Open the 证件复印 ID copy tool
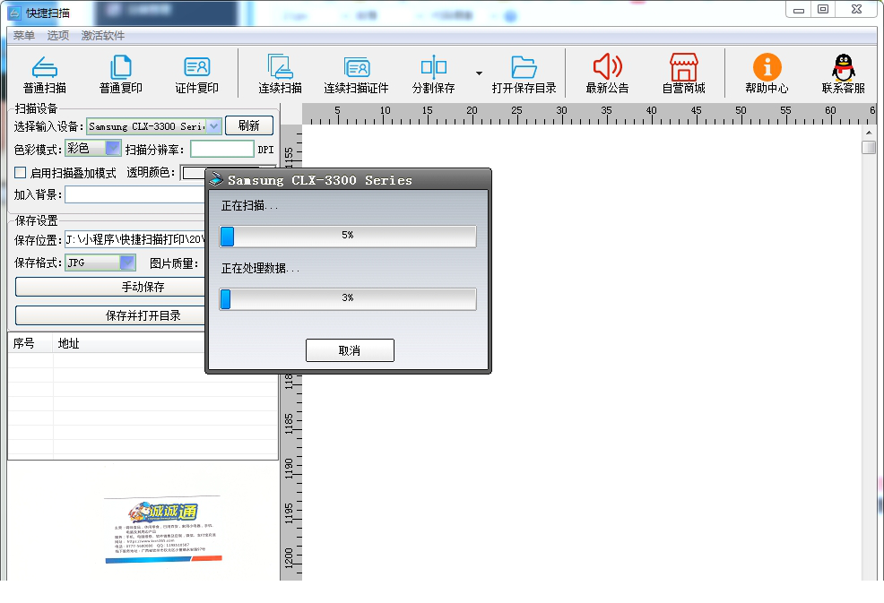The width and height of the screenshot is (884, 603). click(x=196, y=68)
